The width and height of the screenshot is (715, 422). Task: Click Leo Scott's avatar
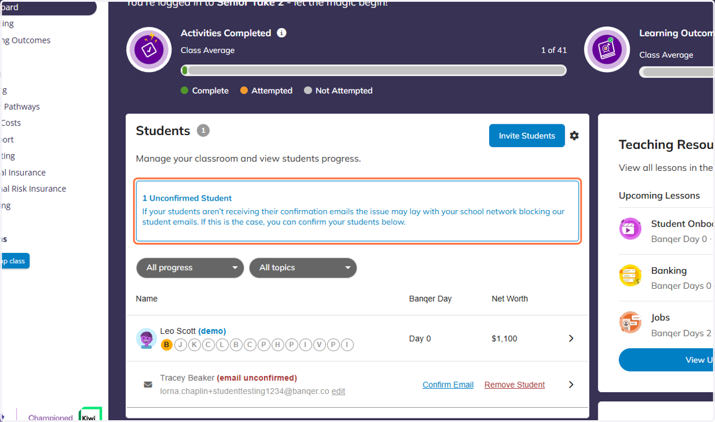(146, 339)
